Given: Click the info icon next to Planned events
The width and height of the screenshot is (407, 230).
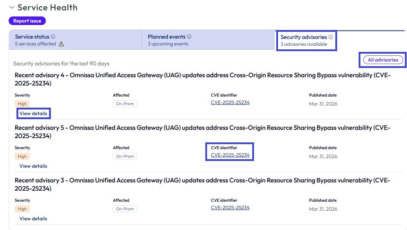Looking at the screenshot, I should tap(189, 36).
